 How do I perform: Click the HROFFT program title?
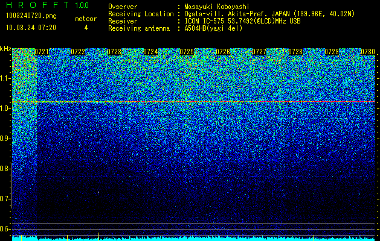37,5
